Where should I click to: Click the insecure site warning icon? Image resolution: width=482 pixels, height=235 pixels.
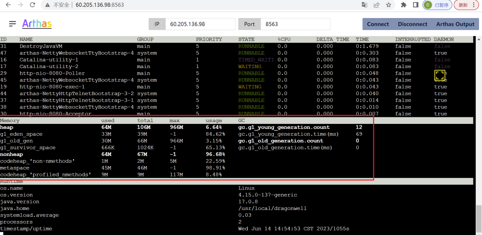pos(47,5)
